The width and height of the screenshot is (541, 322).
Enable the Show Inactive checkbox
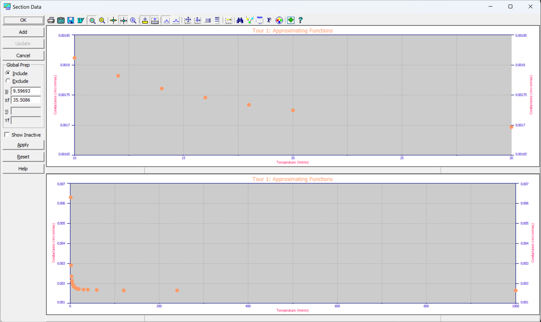[7, 135]
